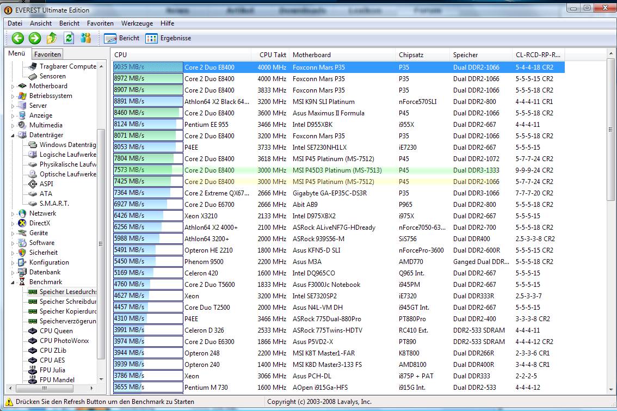Expand the Software tree node
This screenshot has height=411, width=617.
pyautogui.click(x=13, y=243)
